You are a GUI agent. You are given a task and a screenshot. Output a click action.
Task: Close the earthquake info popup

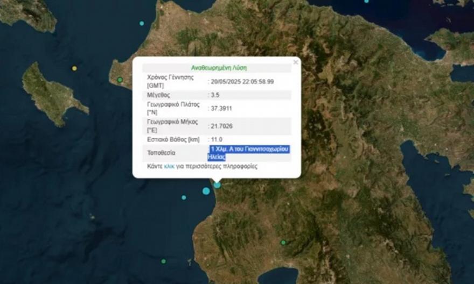[x=295, y=62]
